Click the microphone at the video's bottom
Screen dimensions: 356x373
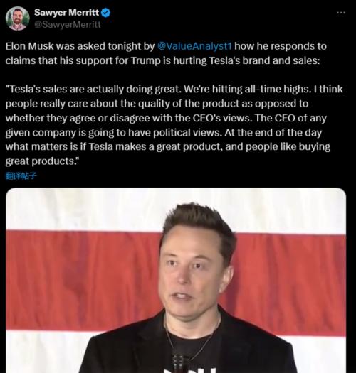tap(179, 364)
